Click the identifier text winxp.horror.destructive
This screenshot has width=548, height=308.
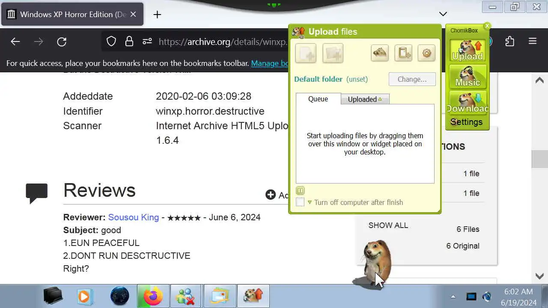[x=210, y=111]
